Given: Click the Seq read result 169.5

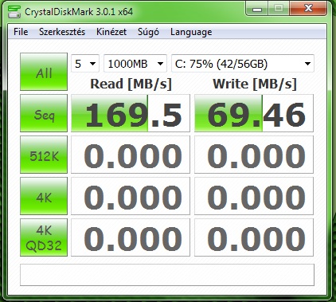Looking at the screenshot, I should [131, 113].
